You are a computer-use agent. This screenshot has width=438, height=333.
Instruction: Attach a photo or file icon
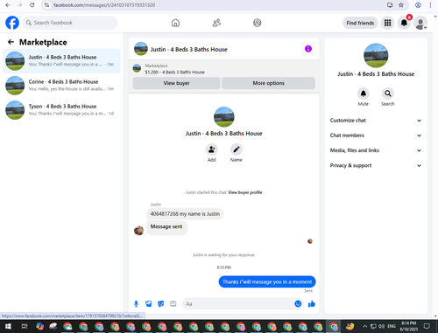pyautogui.click(x=149, y=304)
